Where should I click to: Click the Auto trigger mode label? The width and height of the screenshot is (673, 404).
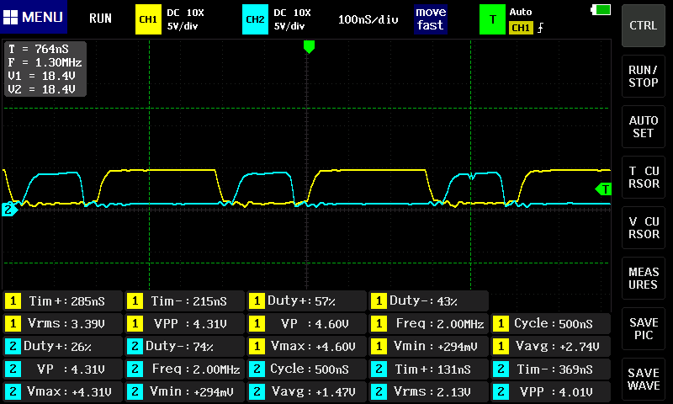[520, 12]
